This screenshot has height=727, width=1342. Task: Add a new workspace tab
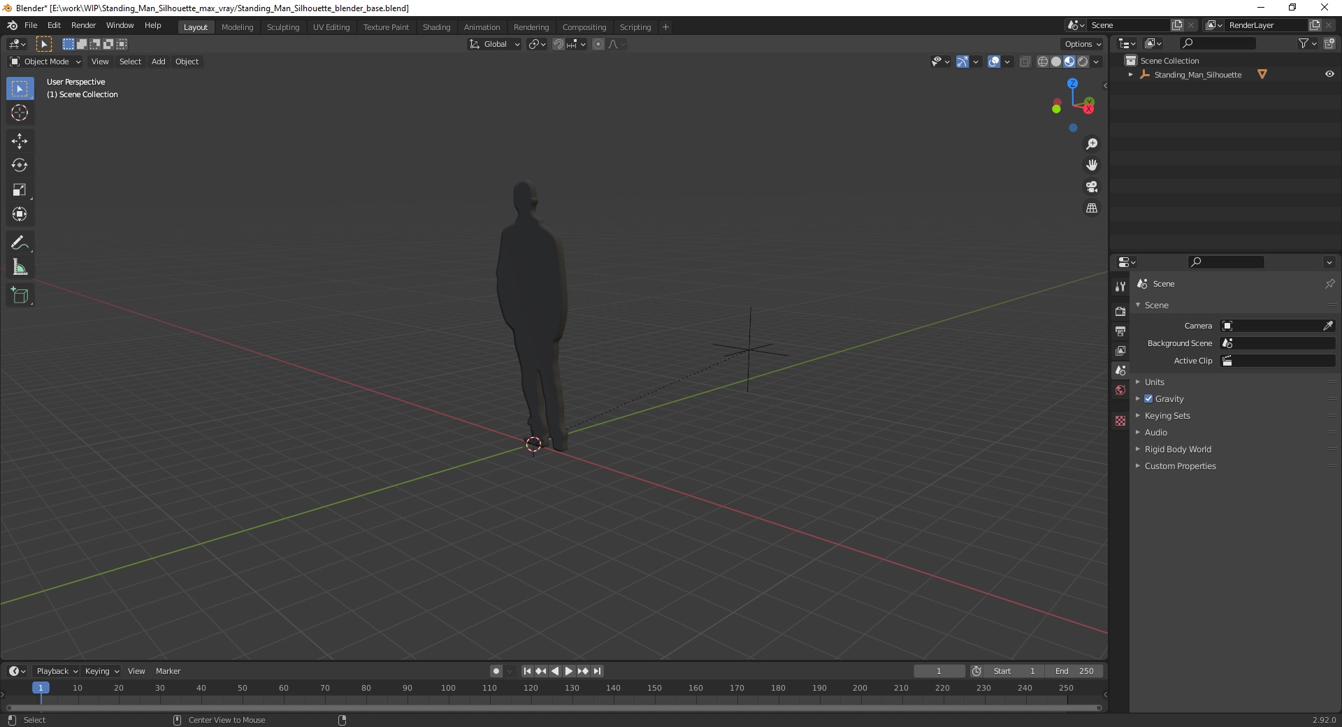665,27
